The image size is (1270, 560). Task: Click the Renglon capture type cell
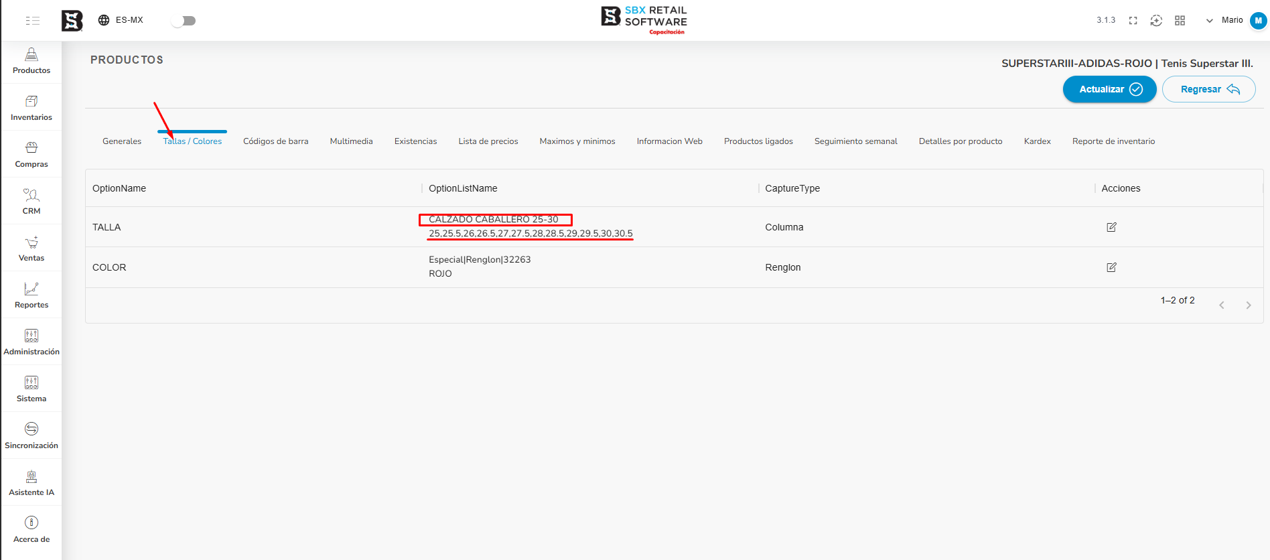click(783, 267)
